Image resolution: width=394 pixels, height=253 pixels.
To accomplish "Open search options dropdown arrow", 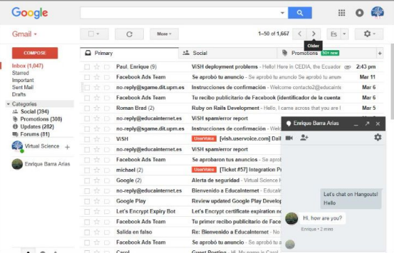I will pyautogui.click(x=282, y=13).
